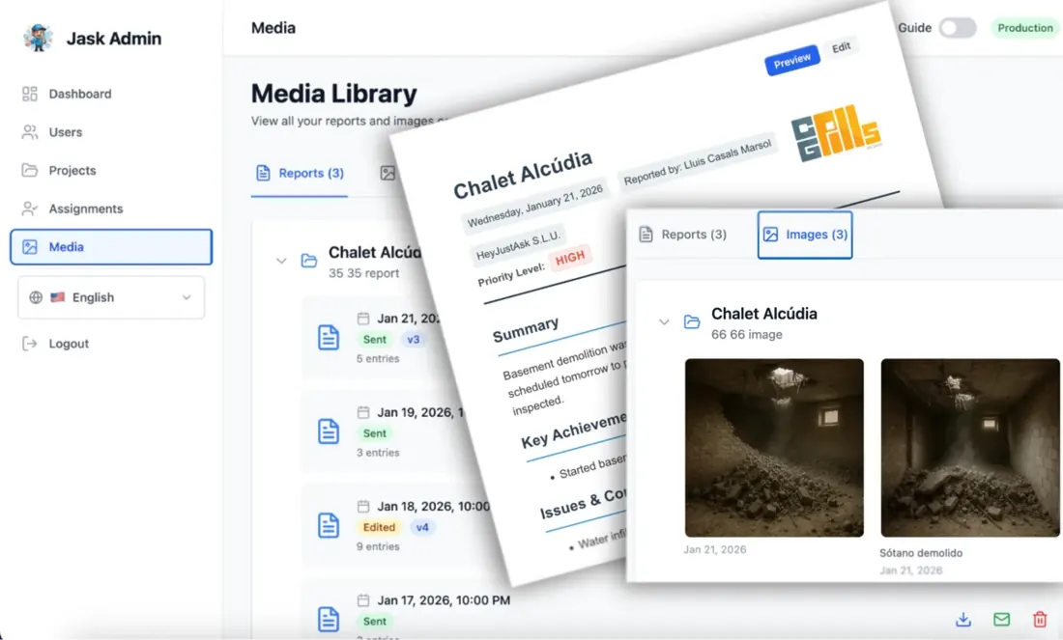Click the Preview button on the report
1063x640 pixels.
point(791,61)
